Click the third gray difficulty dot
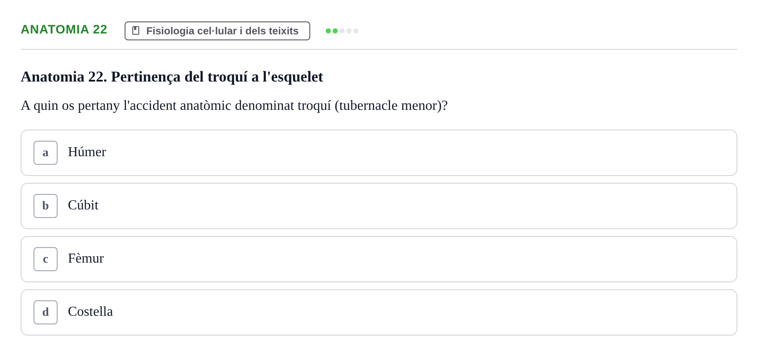The image size is (758, 357). (x=342, y=31)
